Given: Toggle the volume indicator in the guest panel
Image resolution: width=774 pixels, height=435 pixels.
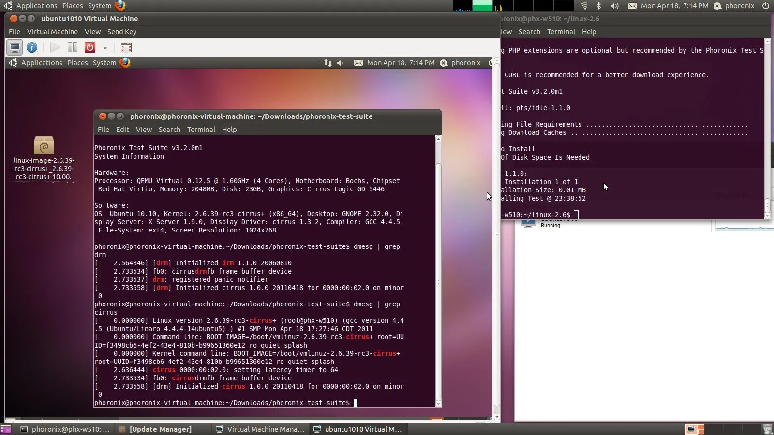Looking at the screenshot, I should 341,63.
